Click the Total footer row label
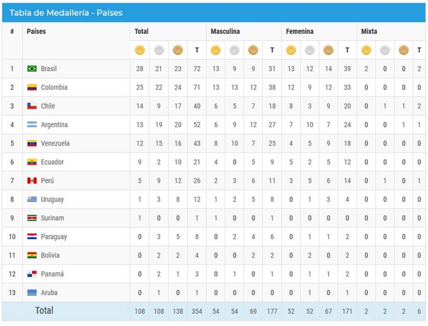 tap(44, 310)
